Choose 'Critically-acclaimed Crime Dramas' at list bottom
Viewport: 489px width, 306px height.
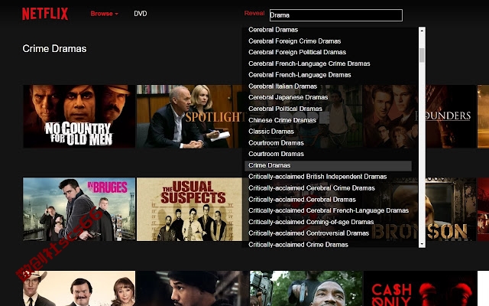tap(298, 245)
